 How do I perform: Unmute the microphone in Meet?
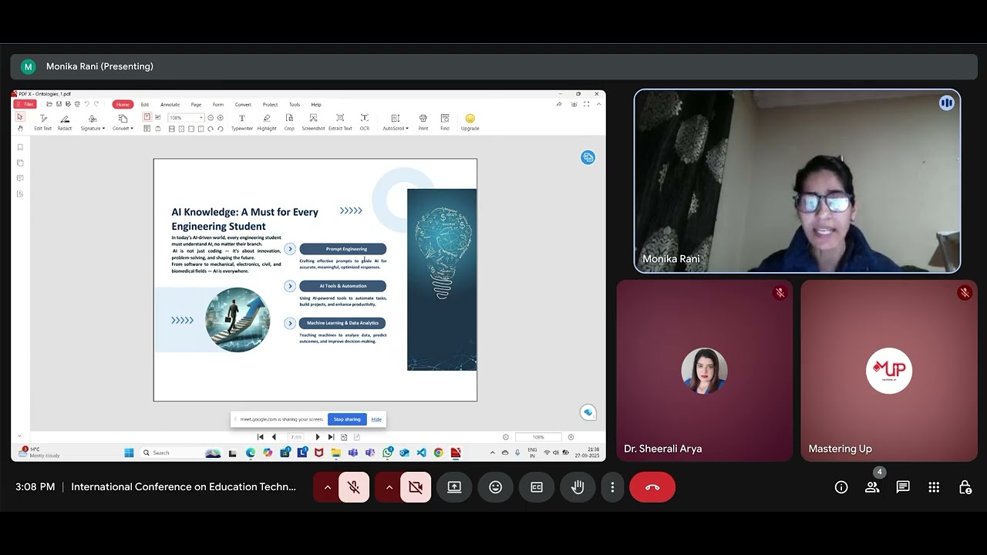[x=354, y=487]
